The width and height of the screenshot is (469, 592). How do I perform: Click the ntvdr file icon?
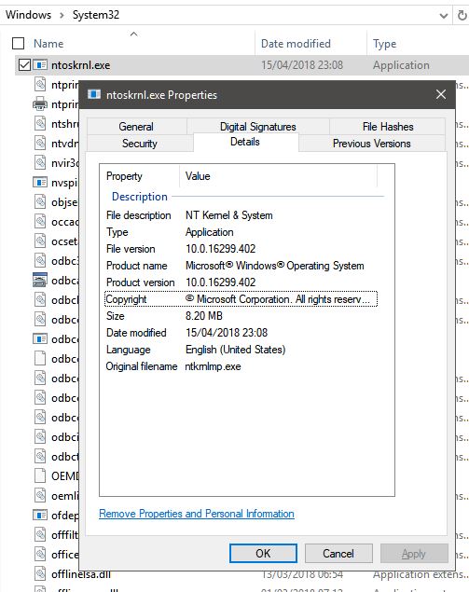pos(40,143)
